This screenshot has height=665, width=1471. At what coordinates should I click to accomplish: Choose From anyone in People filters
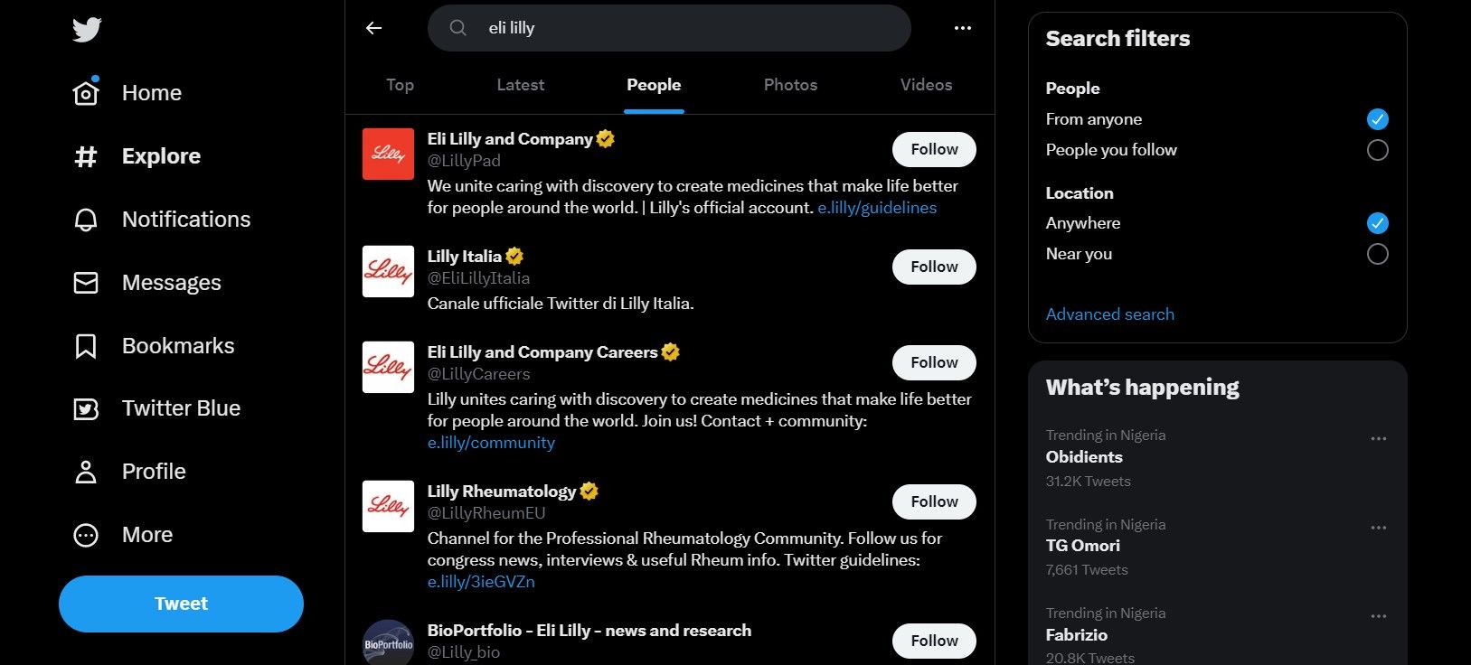[x=1377, y=118]
